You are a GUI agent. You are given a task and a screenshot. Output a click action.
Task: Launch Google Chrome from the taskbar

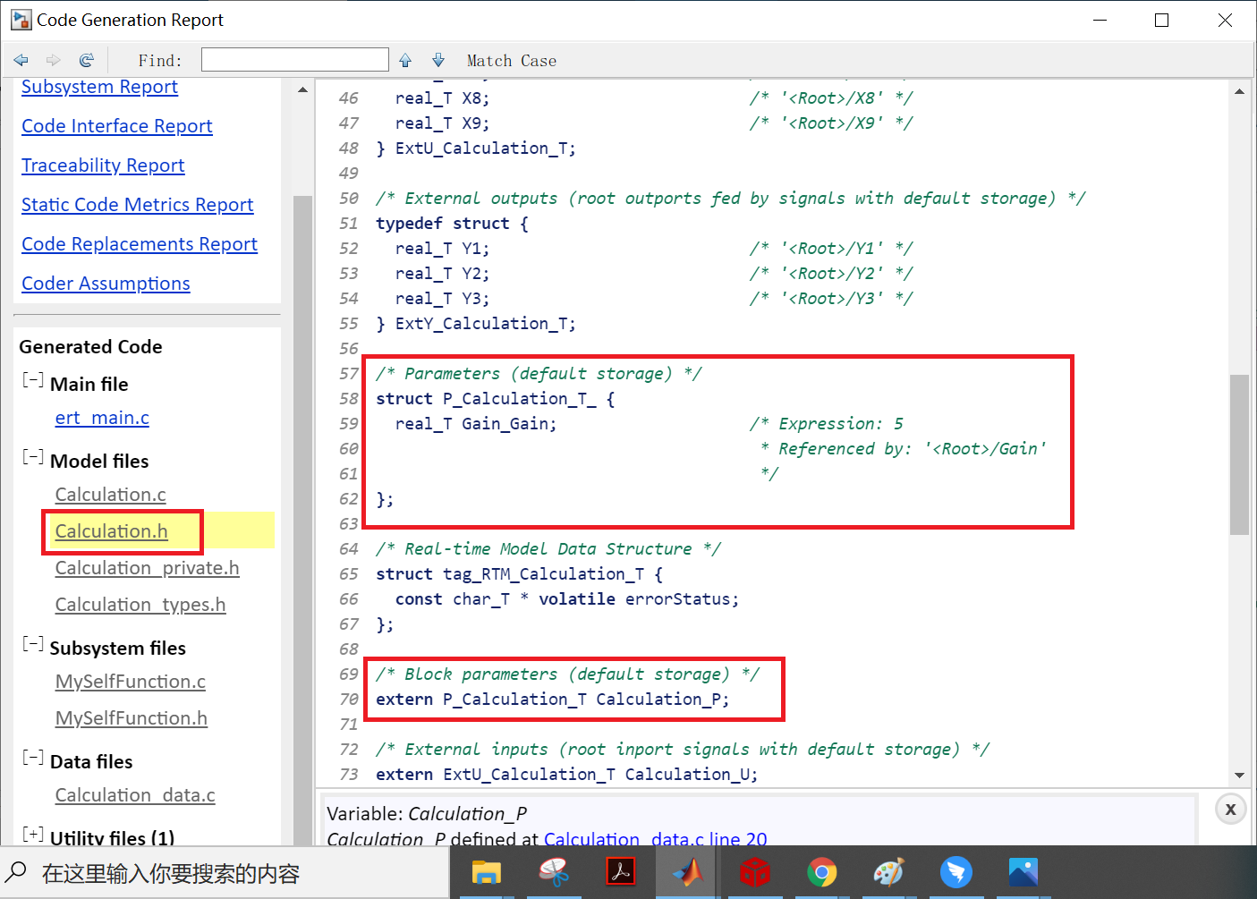[821, 872]
